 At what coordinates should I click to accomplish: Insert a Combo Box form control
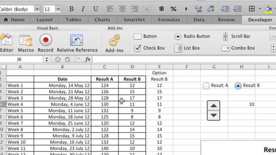click(x=238, y=48)
